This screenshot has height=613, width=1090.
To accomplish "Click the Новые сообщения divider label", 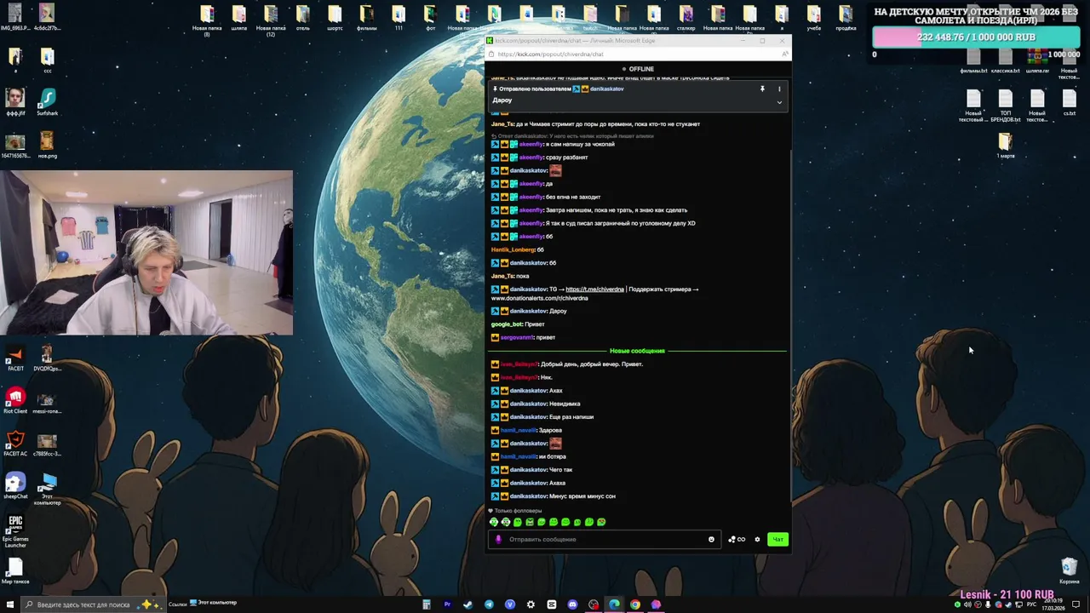I will (637, 351).
